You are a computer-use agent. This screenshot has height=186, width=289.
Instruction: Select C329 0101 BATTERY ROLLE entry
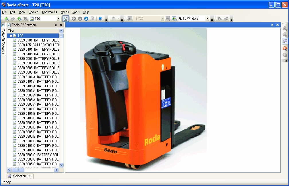point(36,40)
